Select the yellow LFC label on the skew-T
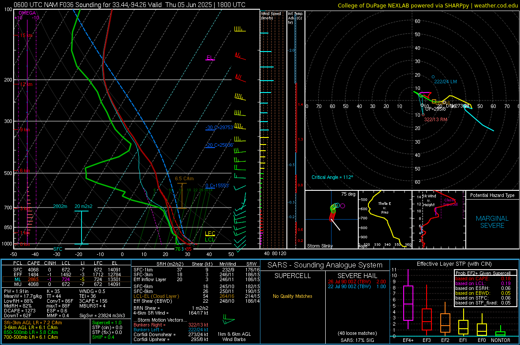 tap(210, 234)
